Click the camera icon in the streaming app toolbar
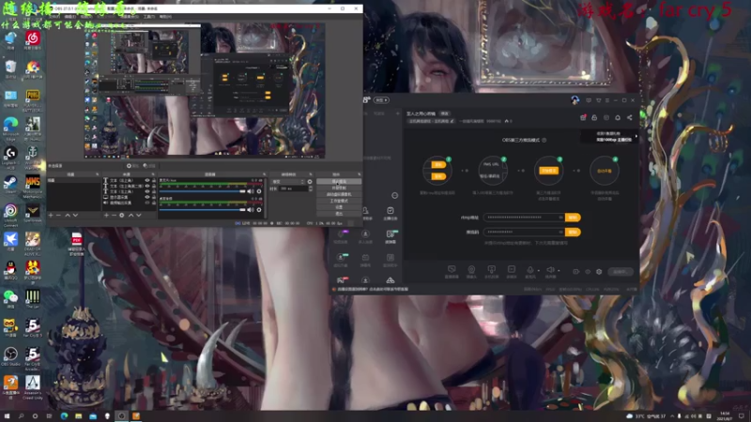This screenshot has height=422, width=751. click(x=471, y=270)
